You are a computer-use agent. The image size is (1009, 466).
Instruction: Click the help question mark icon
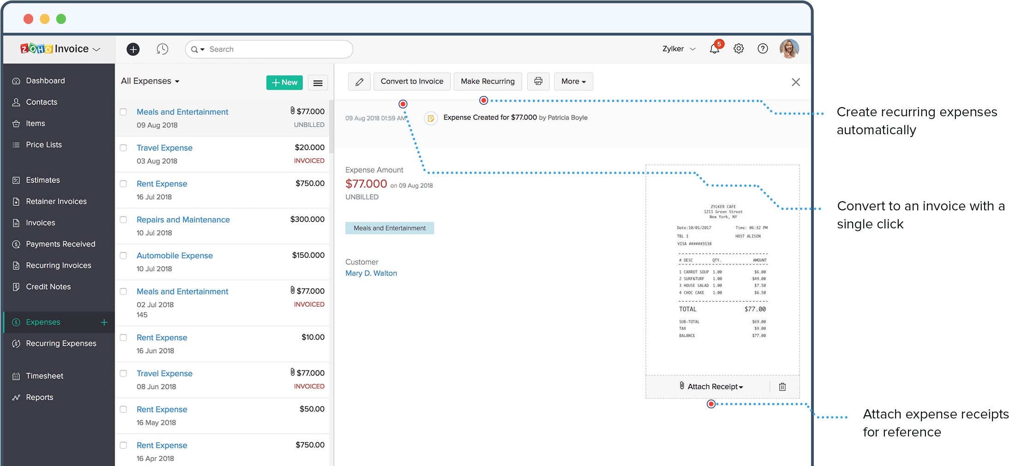tap(763, 48)
